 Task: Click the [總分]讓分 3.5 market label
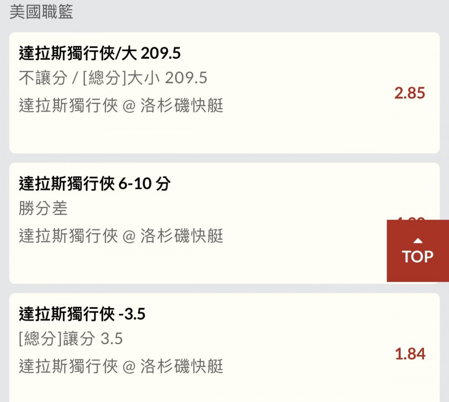pyautogui.click(x=71, y=338)
